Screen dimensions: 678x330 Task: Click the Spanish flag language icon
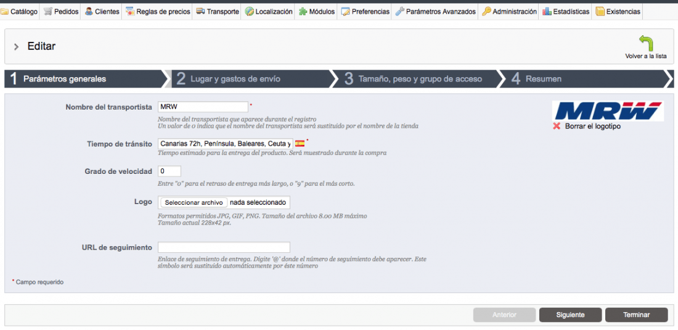click(x=300, y=143)
